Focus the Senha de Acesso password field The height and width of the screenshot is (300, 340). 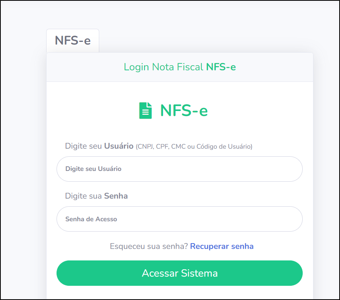(x=180, y=219)
